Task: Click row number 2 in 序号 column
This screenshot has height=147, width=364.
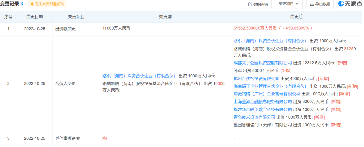Action: [8, 84]
